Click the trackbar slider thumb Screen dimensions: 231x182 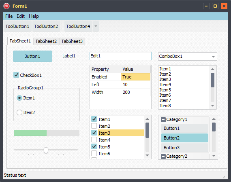tap(46, 150)
